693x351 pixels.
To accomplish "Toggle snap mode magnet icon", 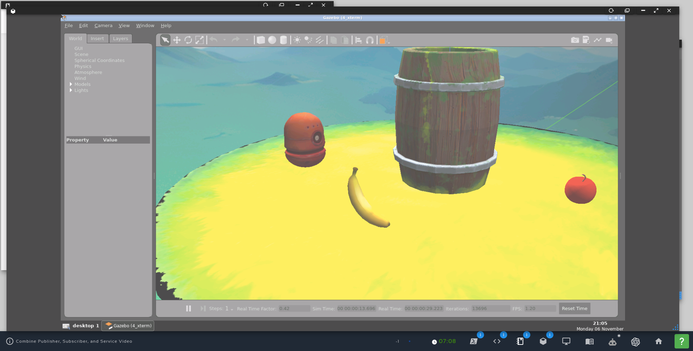I will click(369, 40).
